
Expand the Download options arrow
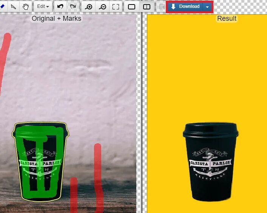coord(207,7)
